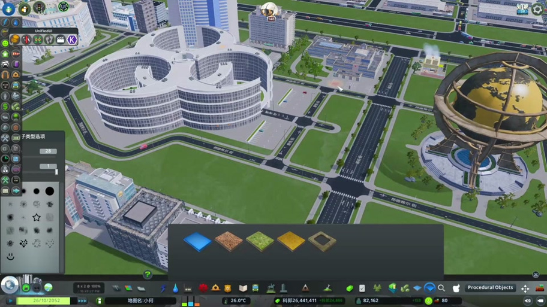Open the policies checklist icon
Screen dimensions: 547x307
362,288
